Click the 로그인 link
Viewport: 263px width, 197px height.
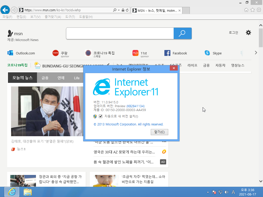(233, 33)
